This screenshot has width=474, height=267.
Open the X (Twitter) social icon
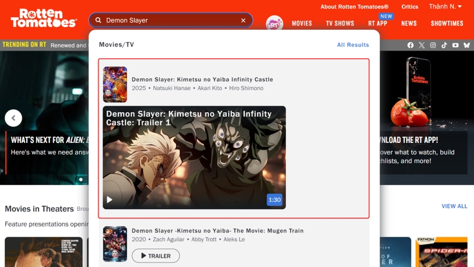point(422,45)
